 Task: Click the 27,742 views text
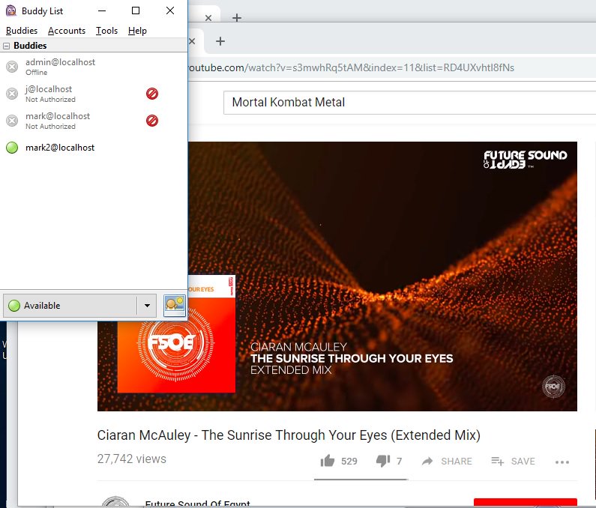(131, 459)
